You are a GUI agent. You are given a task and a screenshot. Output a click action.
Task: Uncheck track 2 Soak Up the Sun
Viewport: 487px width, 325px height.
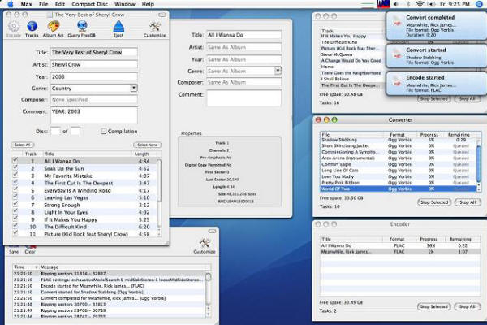(15, 168)
